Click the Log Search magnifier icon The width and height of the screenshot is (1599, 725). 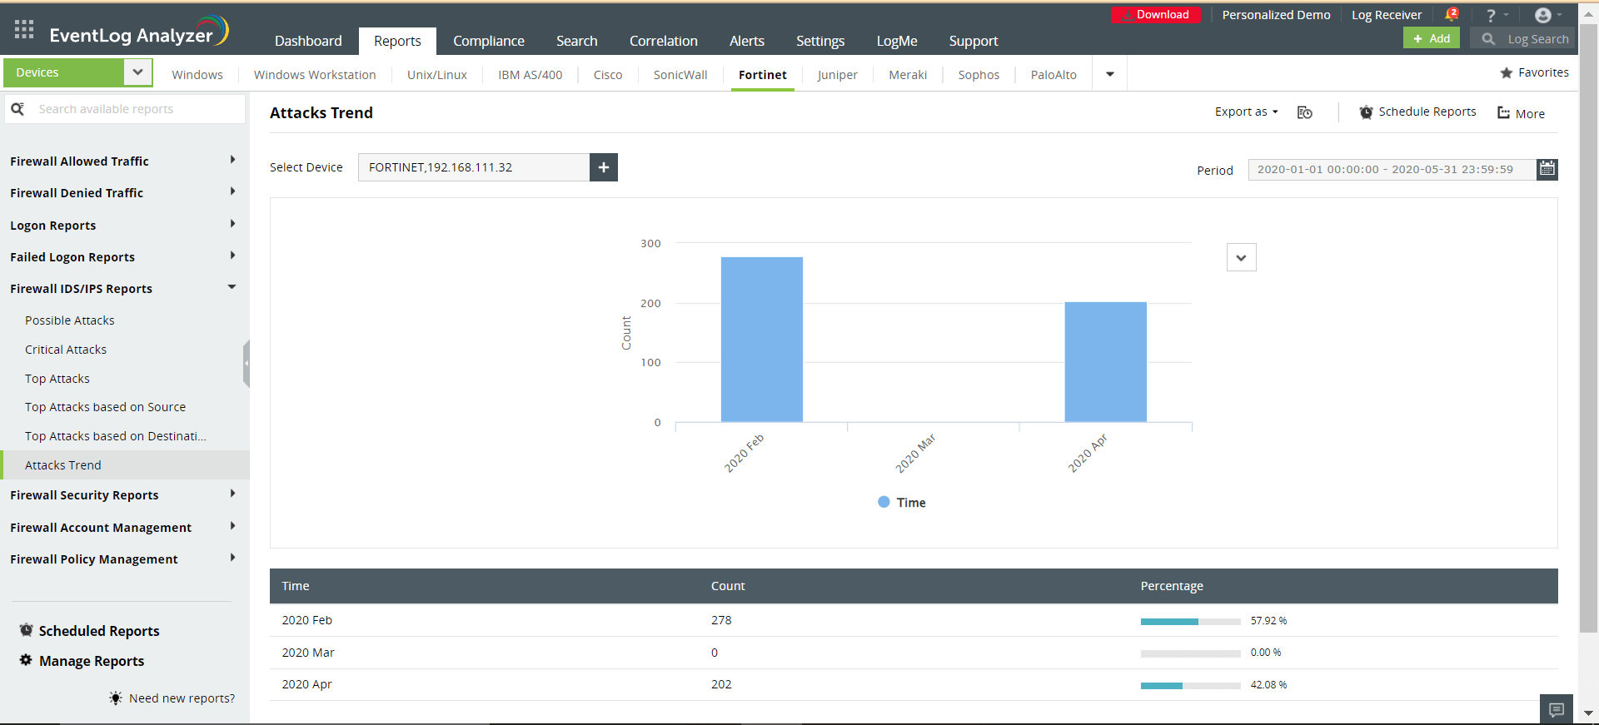1488,38
